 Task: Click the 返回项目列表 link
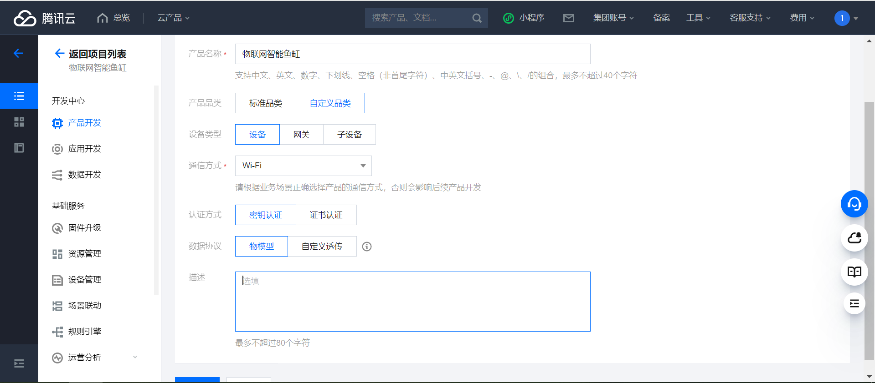click(97, 54)
